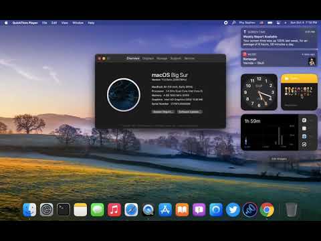Click the MacBook Air model line
This screenshot has width=321, height=241.
click(x=172, y=86)
